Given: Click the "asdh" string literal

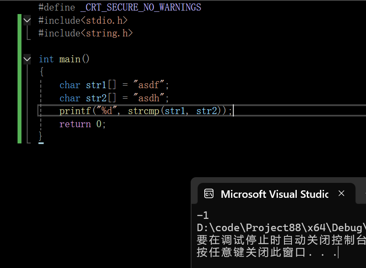Looking at the screenshot, I should click(149, 98).
